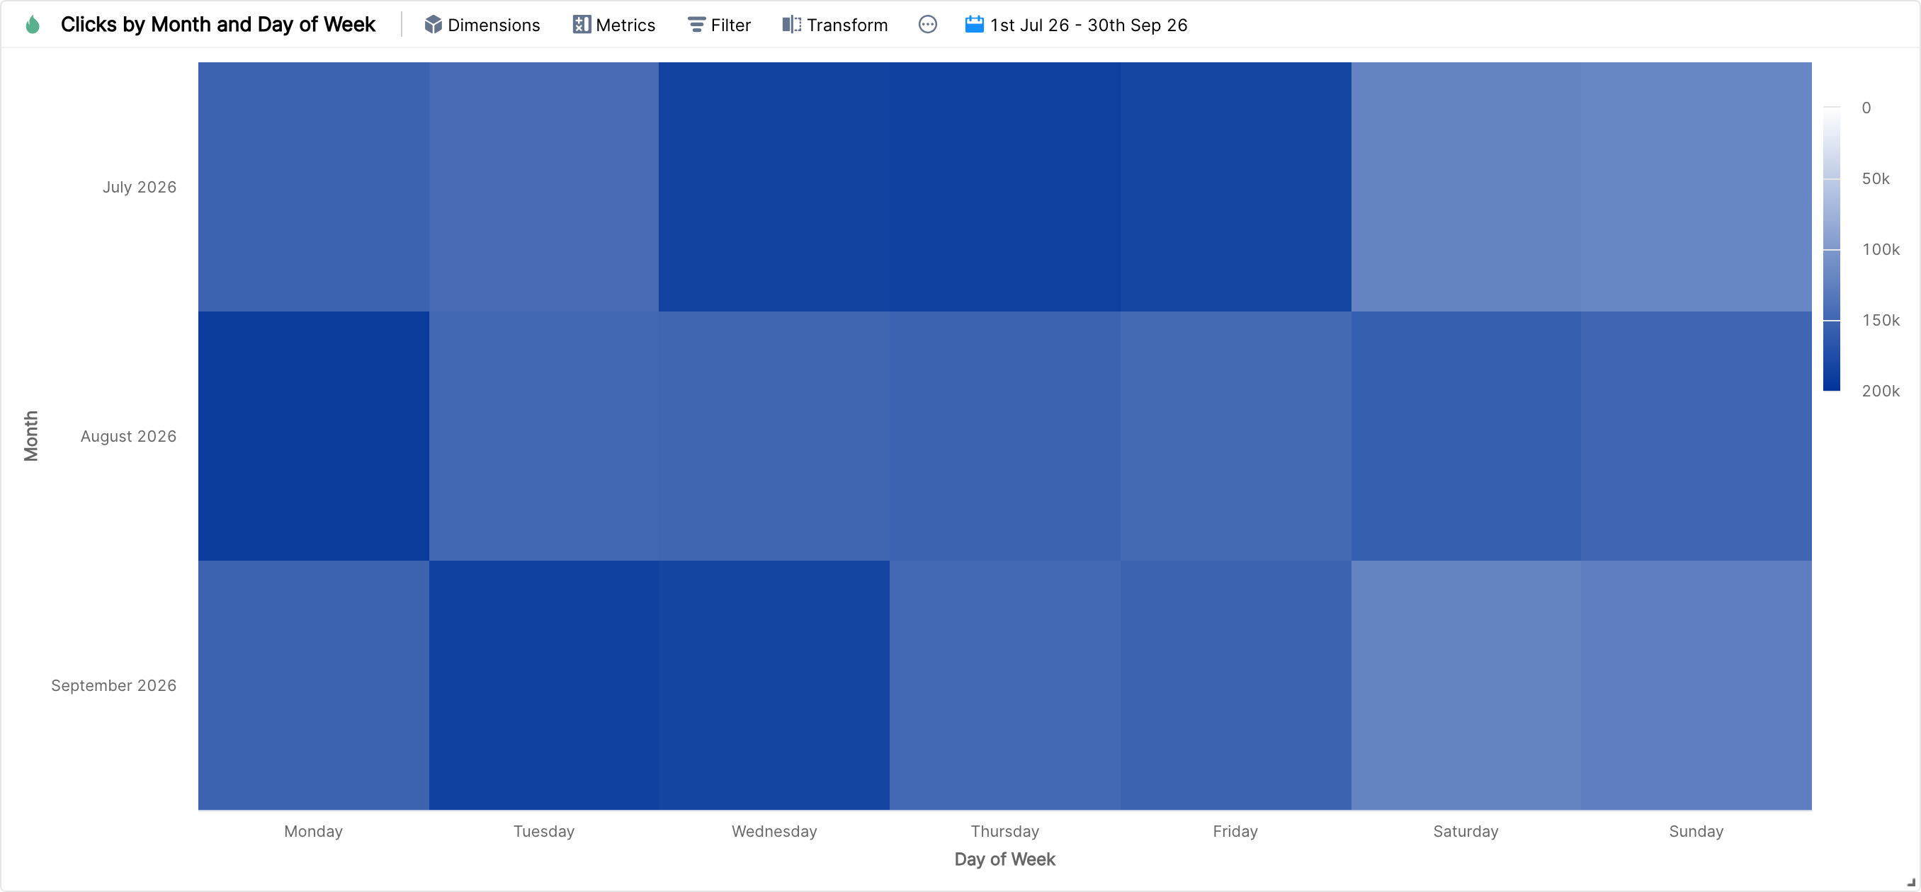Click the Sunday column label
This screenshot has height=892, width=1921.
pyautogui.click(x=1696, y=832)
